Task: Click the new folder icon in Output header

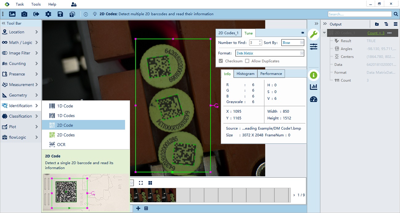Action: pyautogui.click(x=377, y=24)
